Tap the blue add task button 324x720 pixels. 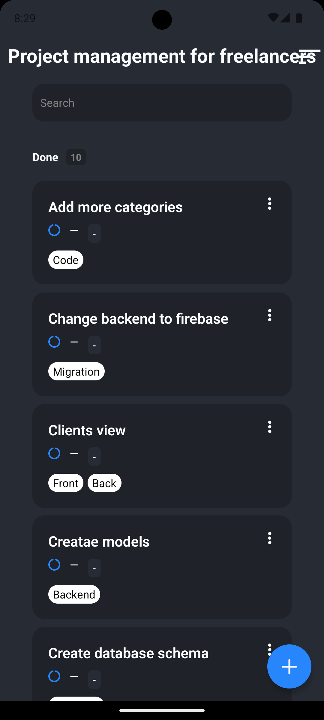pos(289,666)
